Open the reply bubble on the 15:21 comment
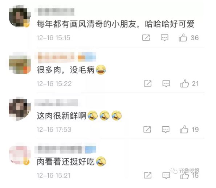 pos(166,175)
